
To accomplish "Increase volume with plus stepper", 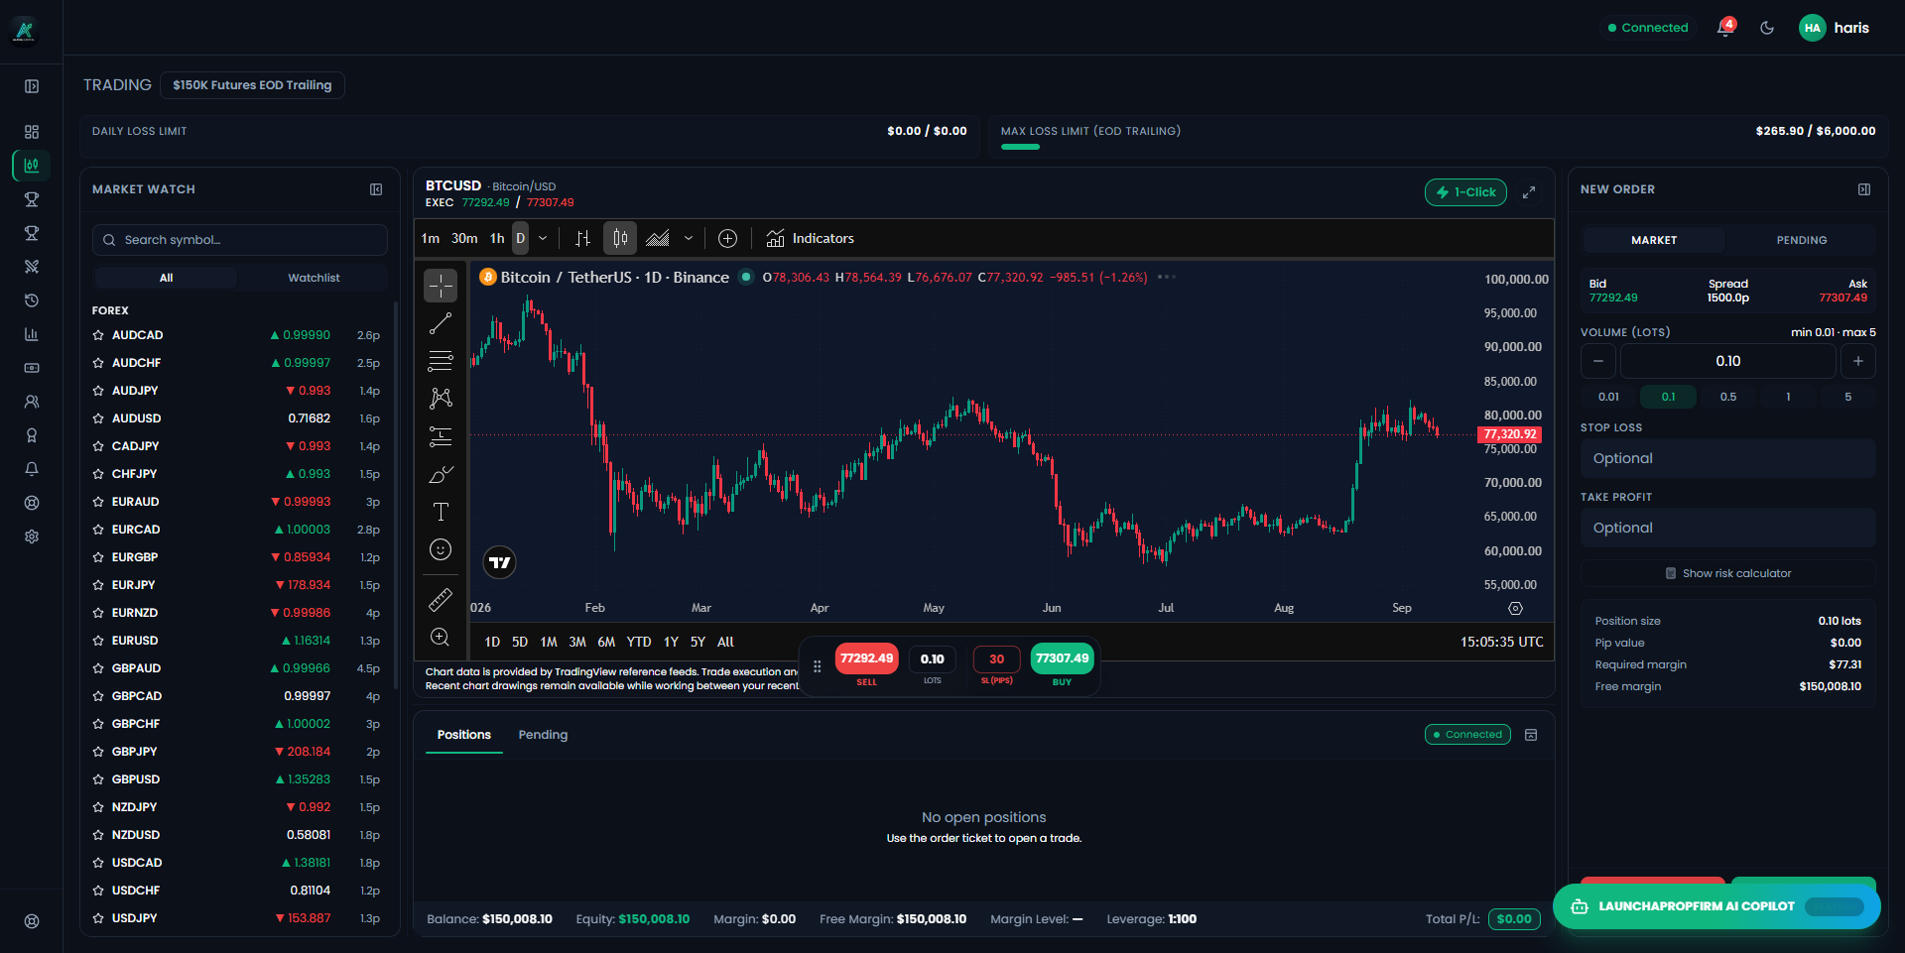I will [x=1857, y=361].
